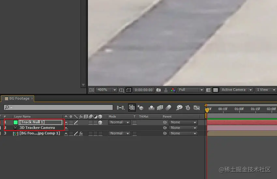Enable Motion Blur for the composition

tap(168, 107)
